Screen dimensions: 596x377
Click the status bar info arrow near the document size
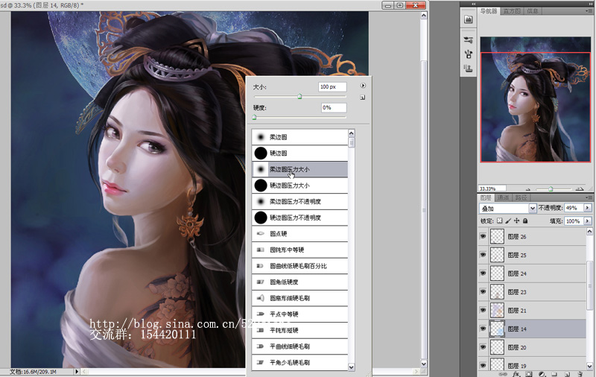(77, 371)
